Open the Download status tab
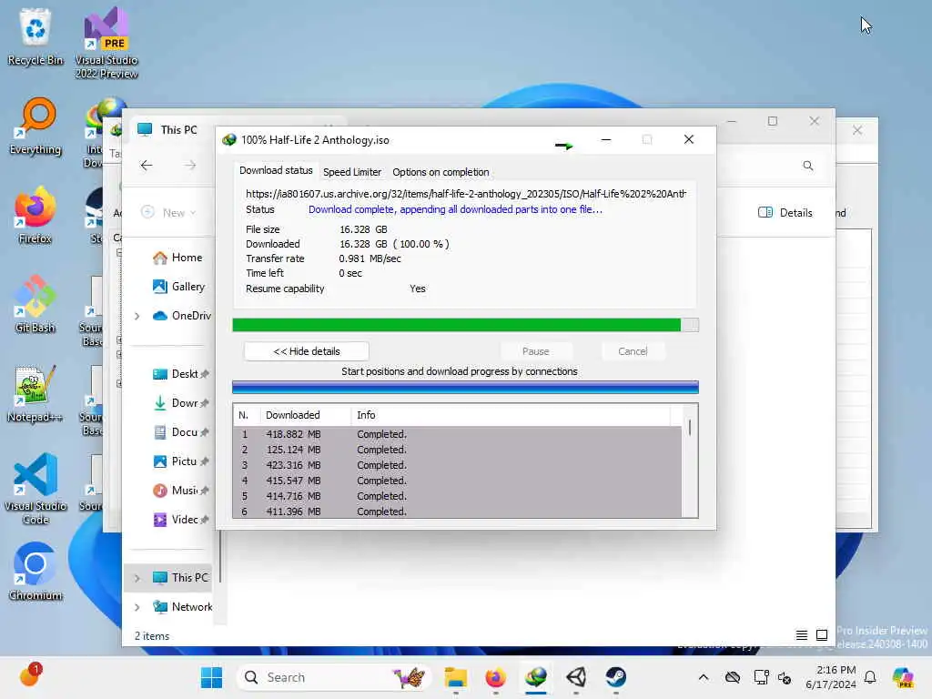The image size is (932, 699). pos(276,170)
